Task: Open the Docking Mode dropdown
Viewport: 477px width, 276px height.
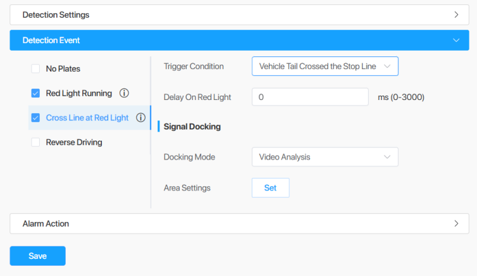Action: coord(325,157)
